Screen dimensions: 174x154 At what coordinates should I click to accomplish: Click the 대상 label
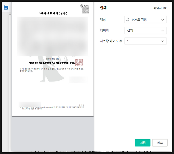[x=103, y=20]
